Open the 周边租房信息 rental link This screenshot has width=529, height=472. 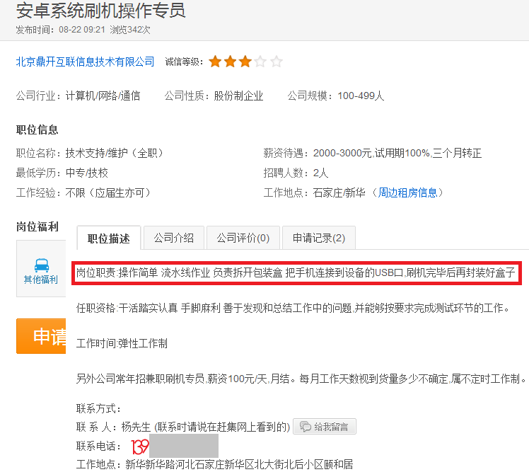coord(407,192)
